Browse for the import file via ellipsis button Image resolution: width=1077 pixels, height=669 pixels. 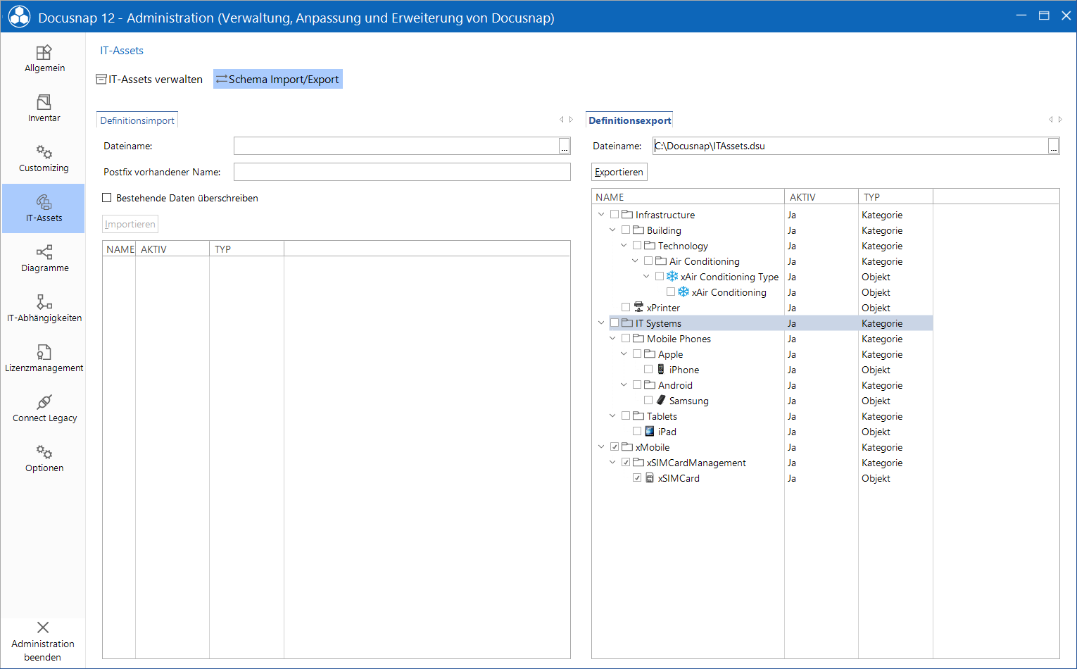coord(565,146)
